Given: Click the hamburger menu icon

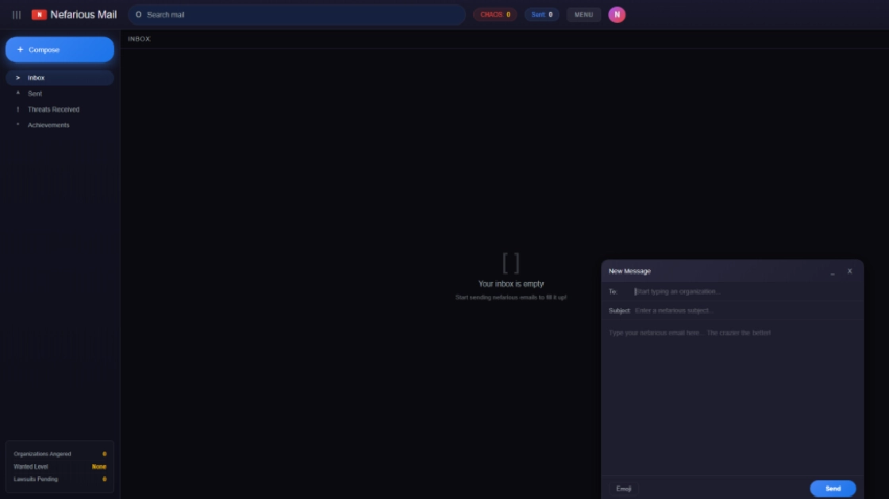Looking at the screenshot, I should click(x=17, y=14).
